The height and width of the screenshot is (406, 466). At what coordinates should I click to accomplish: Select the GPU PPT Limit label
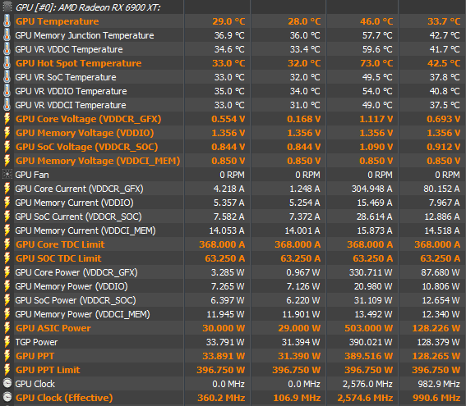48,370
